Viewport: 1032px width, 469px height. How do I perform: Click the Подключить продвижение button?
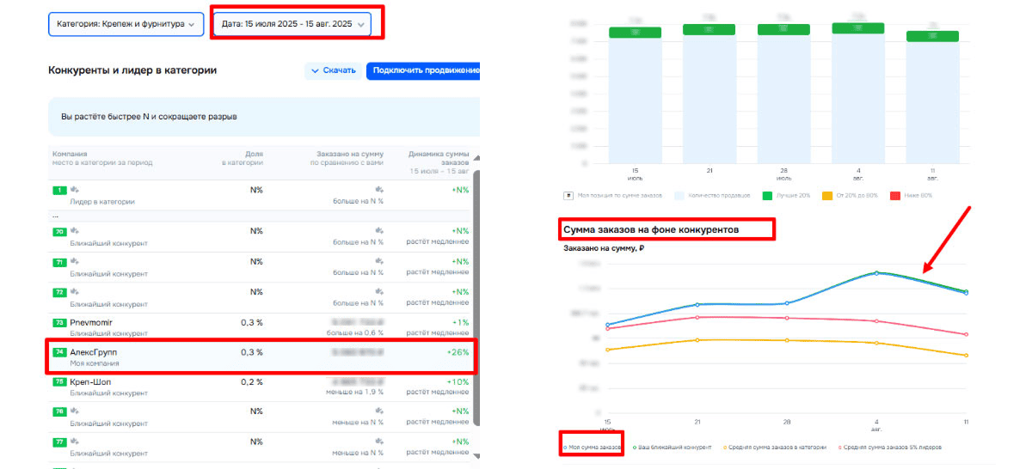423,70
